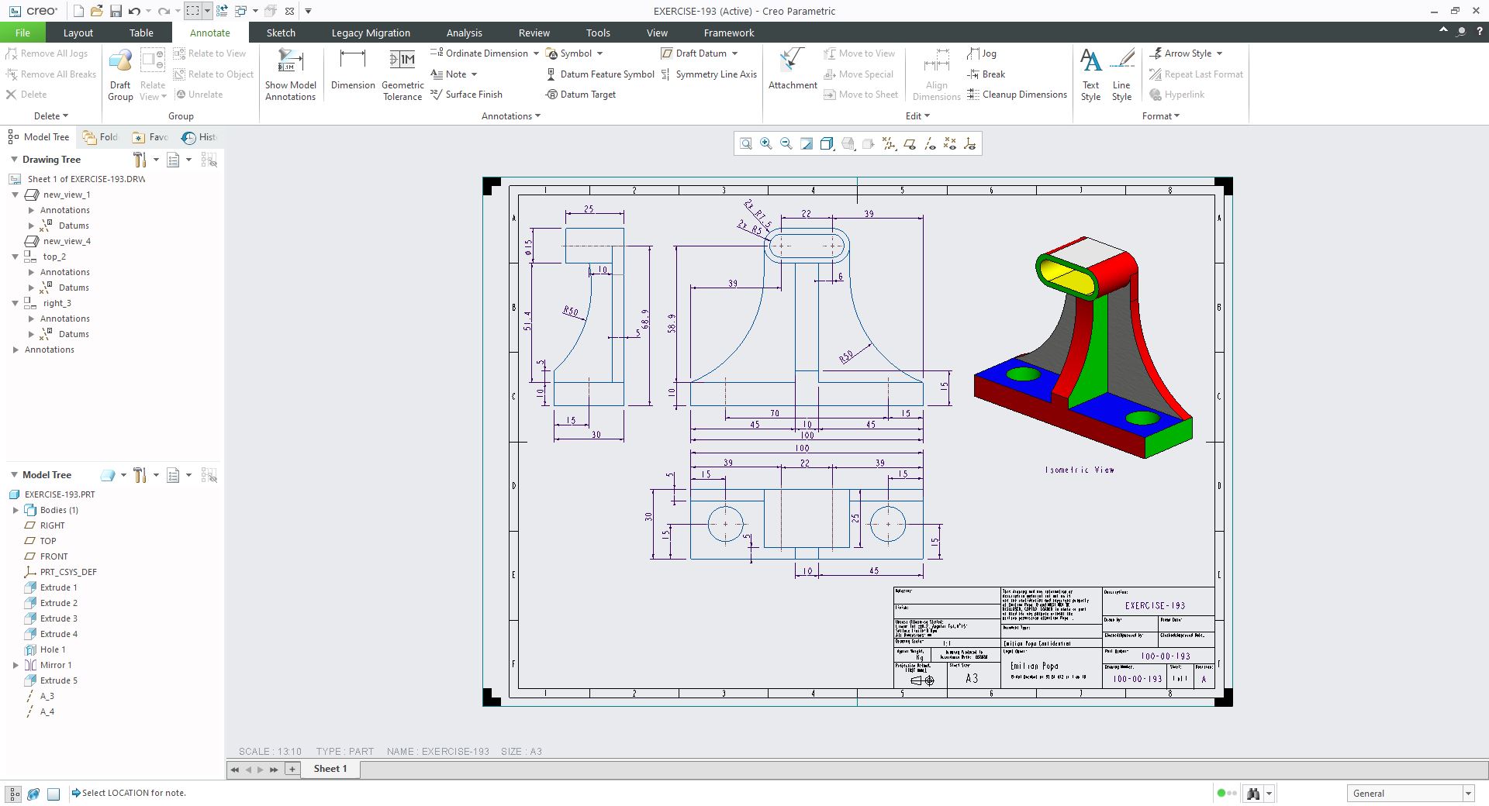
Task: Expand the Bodies (1) node
Action: click(16, 510)
